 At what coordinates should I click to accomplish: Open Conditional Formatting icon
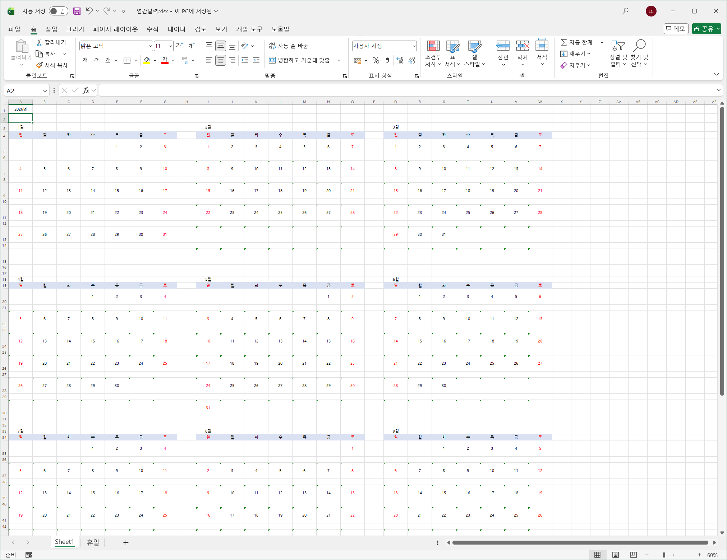tap(433, 46)
